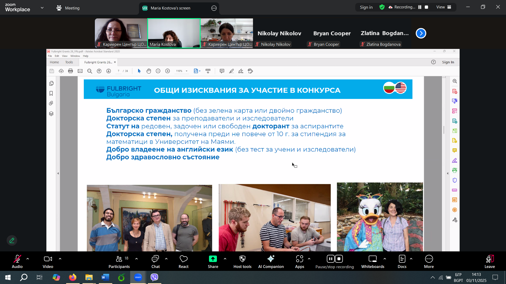Expand Share options chevron
Screen dimensions: 506x284
tap(225, 259)
